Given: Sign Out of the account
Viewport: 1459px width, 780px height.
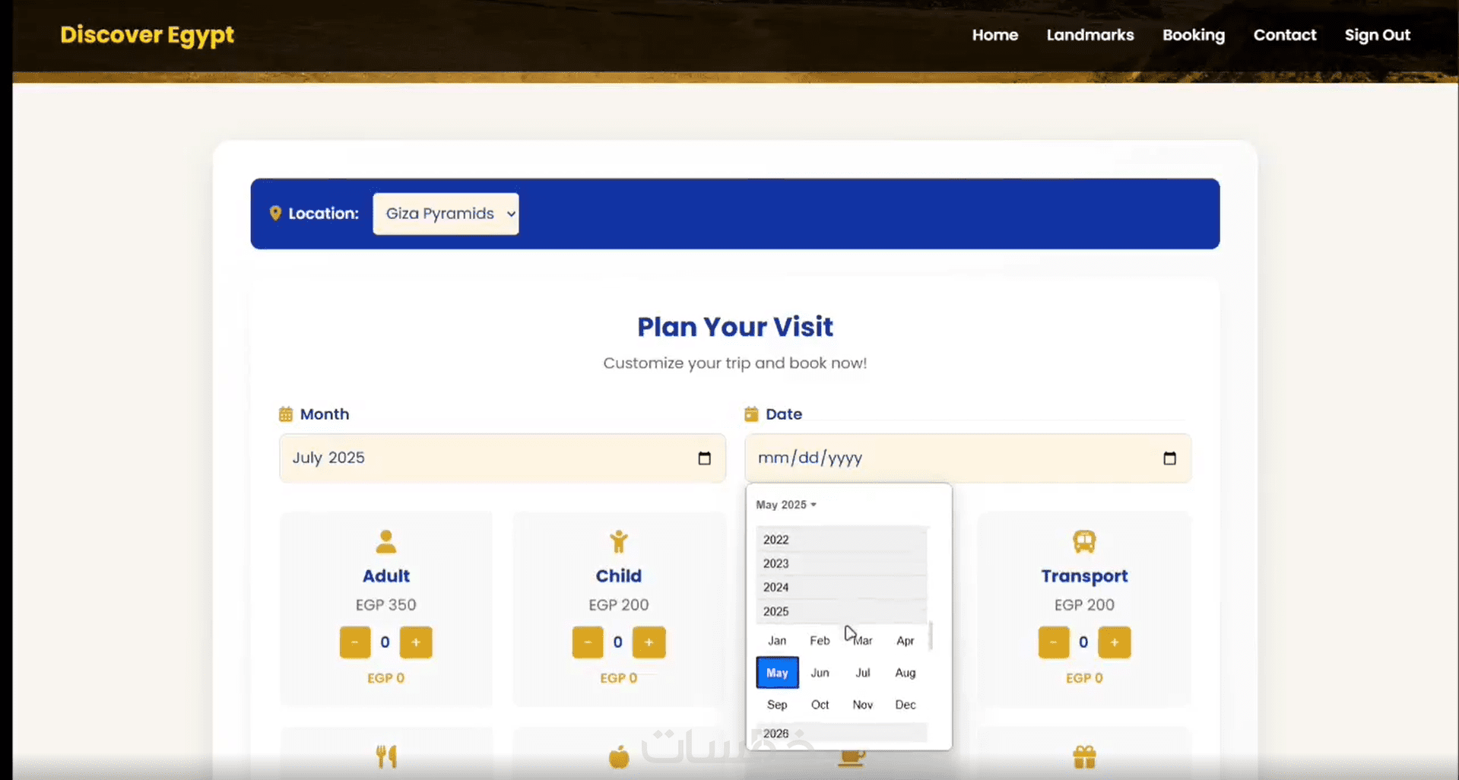Looking at the screenshot, I should [x=1378, y=35].
